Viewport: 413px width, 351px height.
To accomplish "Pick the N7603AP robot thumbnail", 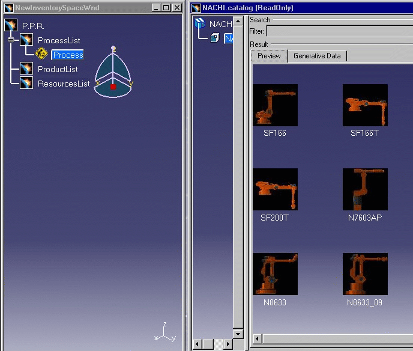I will click(365, 189).
